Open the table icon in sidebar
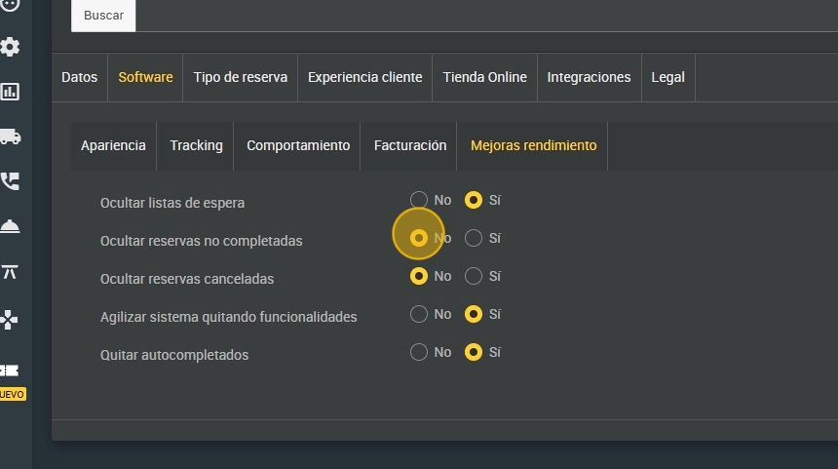This screenshot has height=469, width=838. pos(10,272)
